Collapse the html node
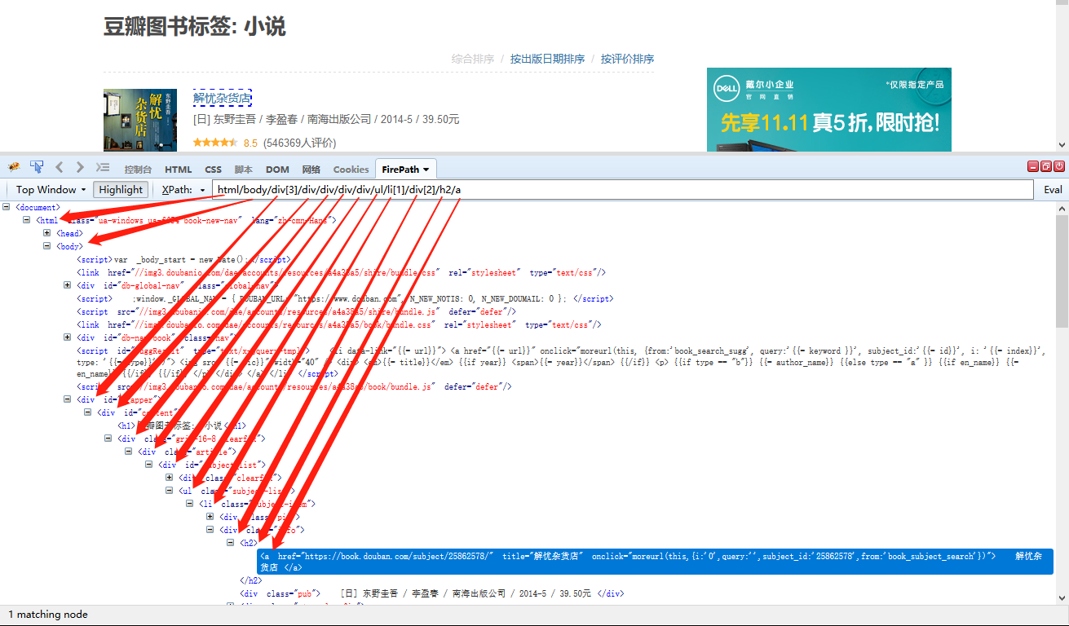 click(27, 220)
